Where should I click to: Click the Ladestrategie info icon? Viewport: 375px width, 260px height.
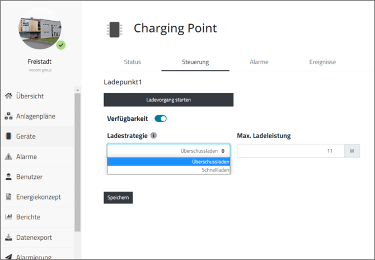[x=153, y=135]
